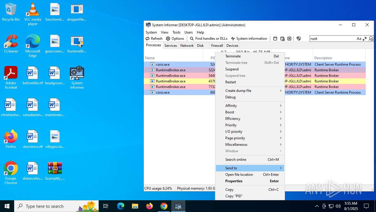The image size is (376, 212).
Task: Click the Refresh toolbar button
Action: (x=154, y=39)
